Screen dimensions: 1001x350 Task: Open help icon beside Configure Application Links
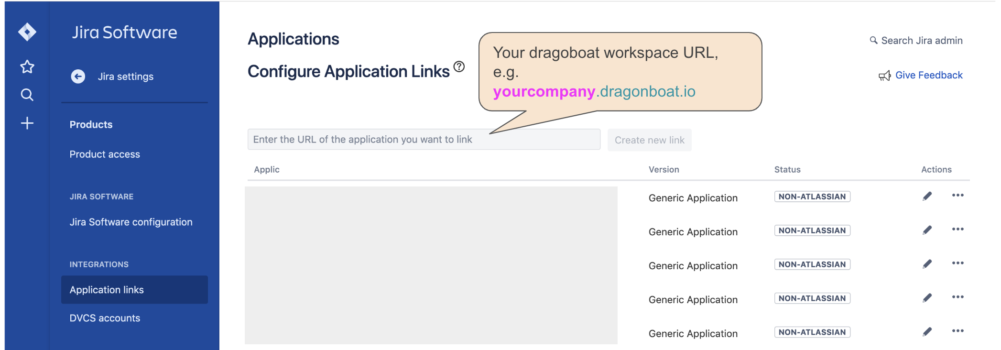tap(459, 66)
